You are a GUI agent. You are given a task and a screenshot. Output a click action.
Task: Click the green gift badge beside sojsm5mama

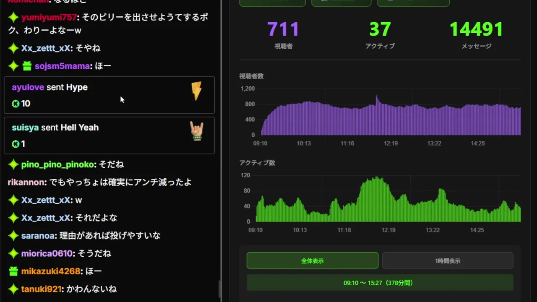tap(27, 66)
